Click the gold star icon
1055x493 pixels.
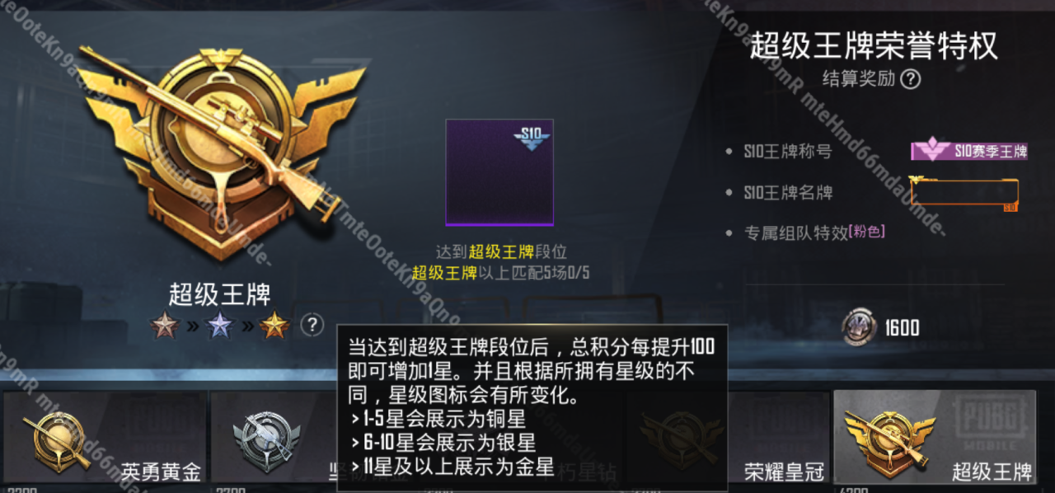[x=274, y=326]
